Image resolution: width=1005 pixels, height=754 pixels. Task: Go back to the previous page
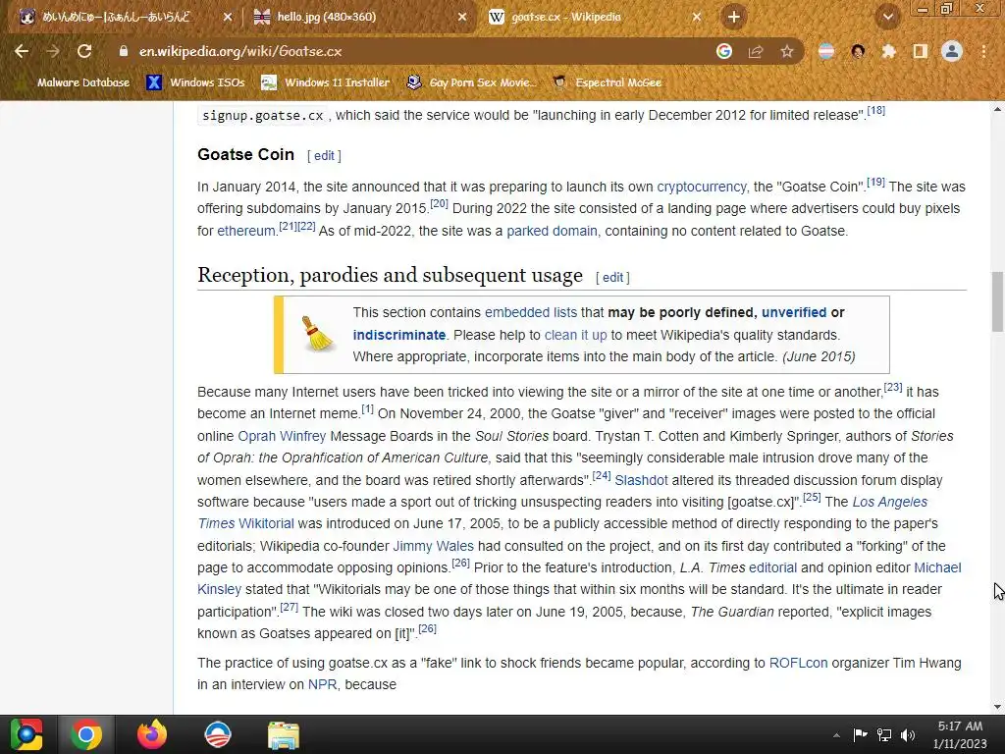(22, 51)
